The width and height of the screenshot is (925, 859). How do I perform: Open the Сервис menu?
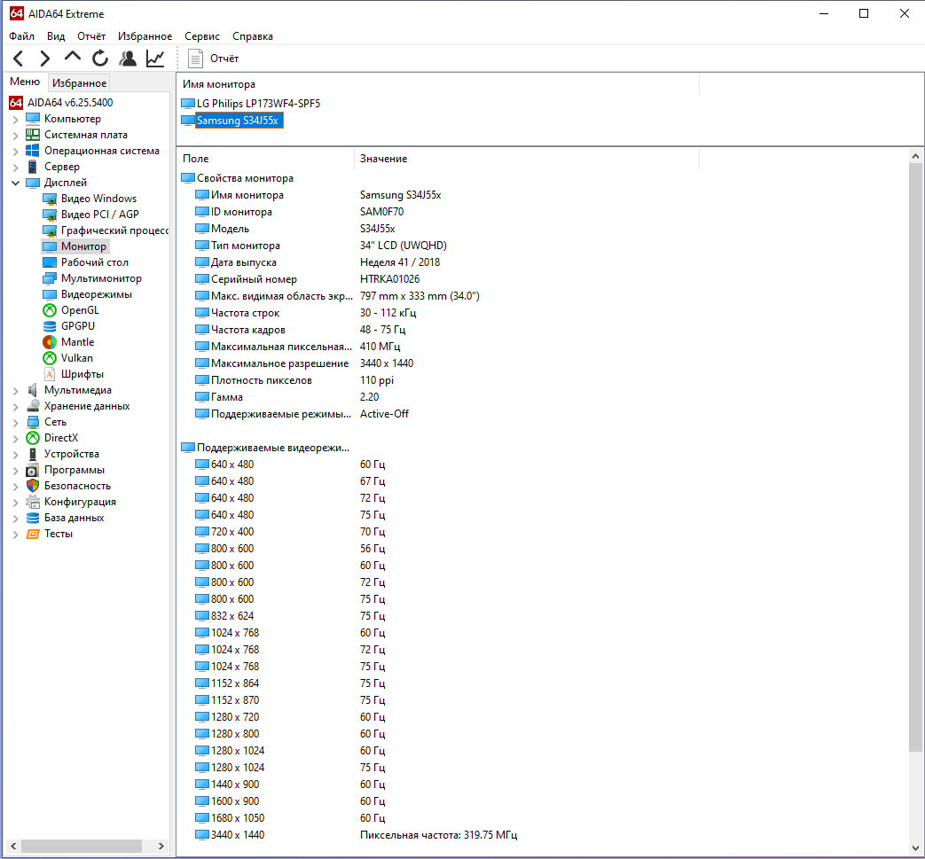202,36
